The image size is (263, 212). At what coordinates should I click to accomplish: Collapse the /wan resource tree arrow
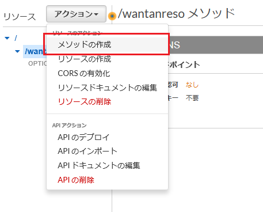point(17,51)
